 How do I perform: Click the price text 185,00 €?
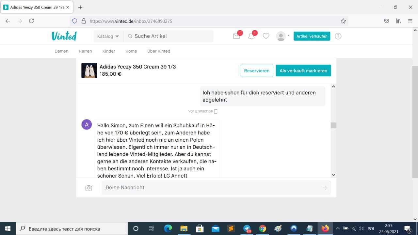click(x=111, y=74)
